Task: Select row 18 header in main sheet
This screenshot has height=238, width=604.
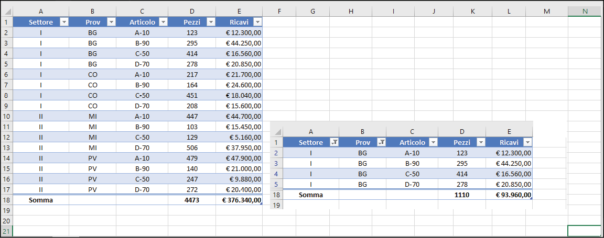Action: (7, 200)
